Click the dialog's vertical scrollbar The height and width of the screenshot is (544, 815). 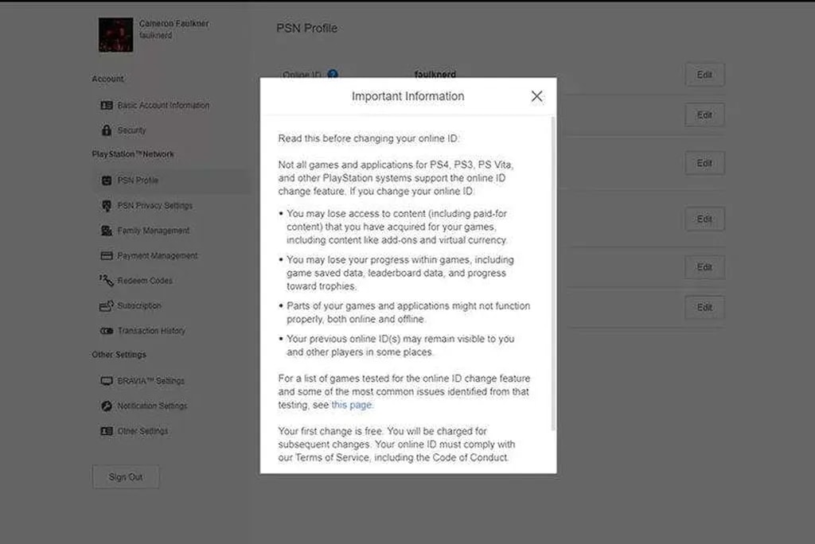(x=553, y=270)
